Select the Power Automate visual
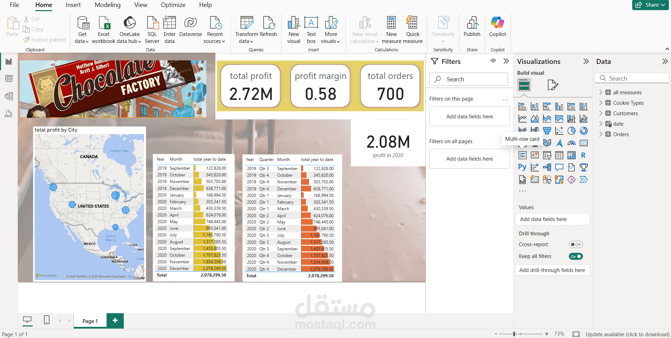The image size is (671, 338). point(584,179)
